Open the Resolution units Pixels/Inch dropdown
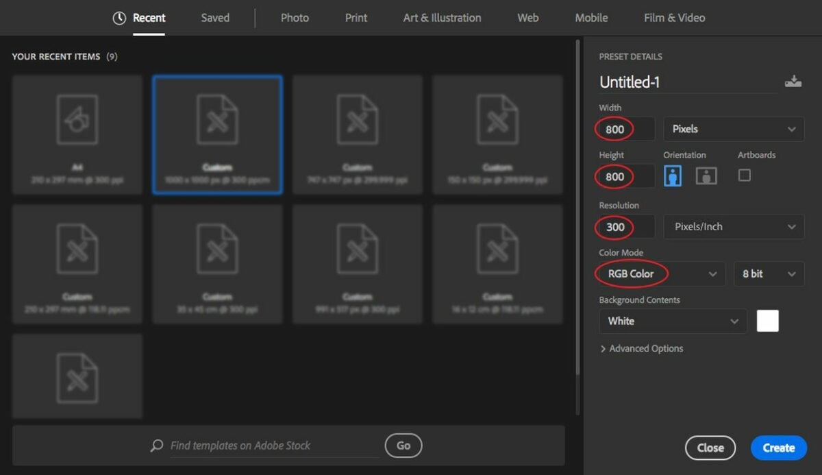Viewport: 822px width, 475px height. (733, 226)
